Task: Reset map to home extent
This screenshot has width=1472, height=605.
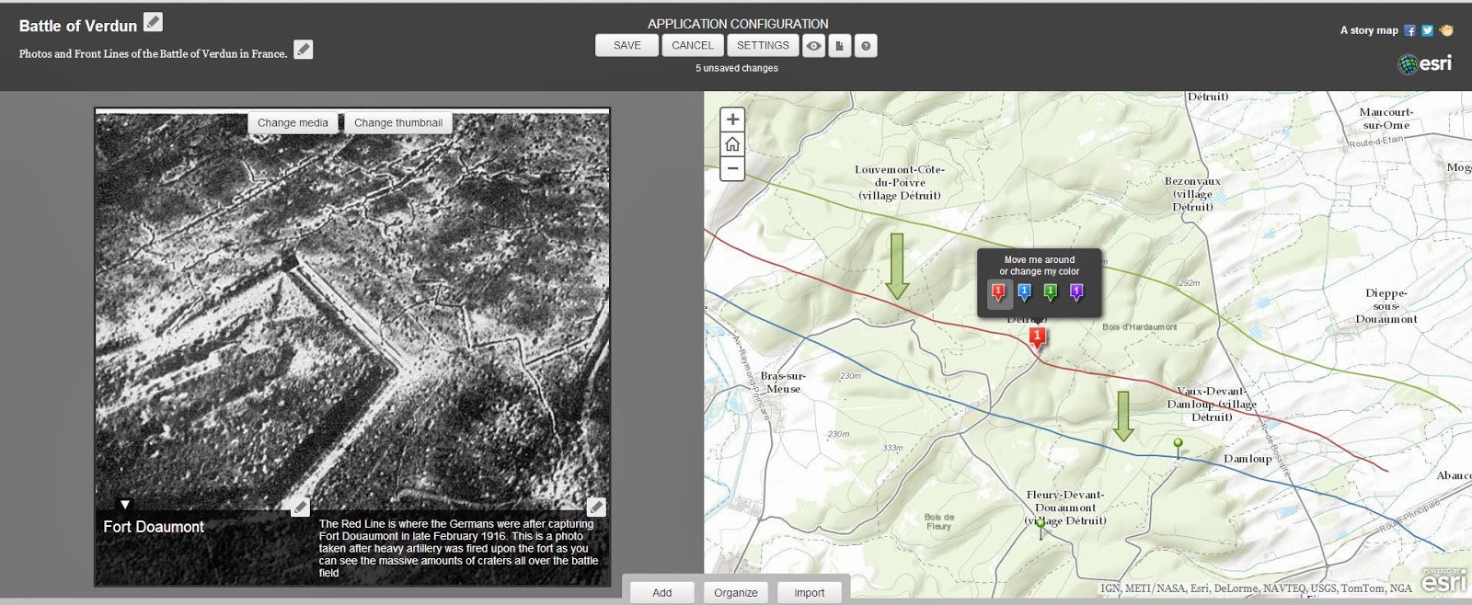Action: (x=732, y=144)
